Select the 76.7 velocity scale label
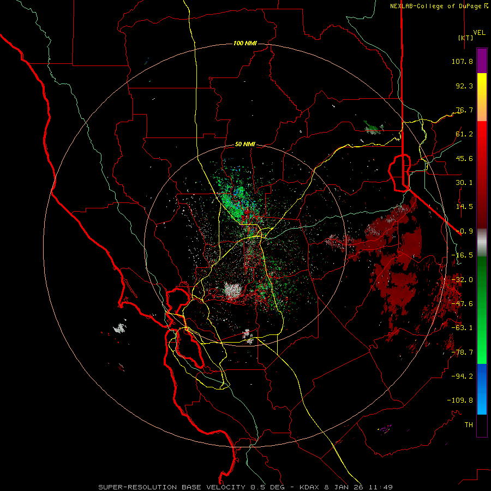 464,110
